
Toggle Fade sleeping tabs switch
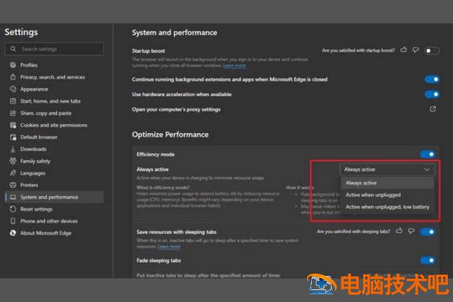coord(428,260)
